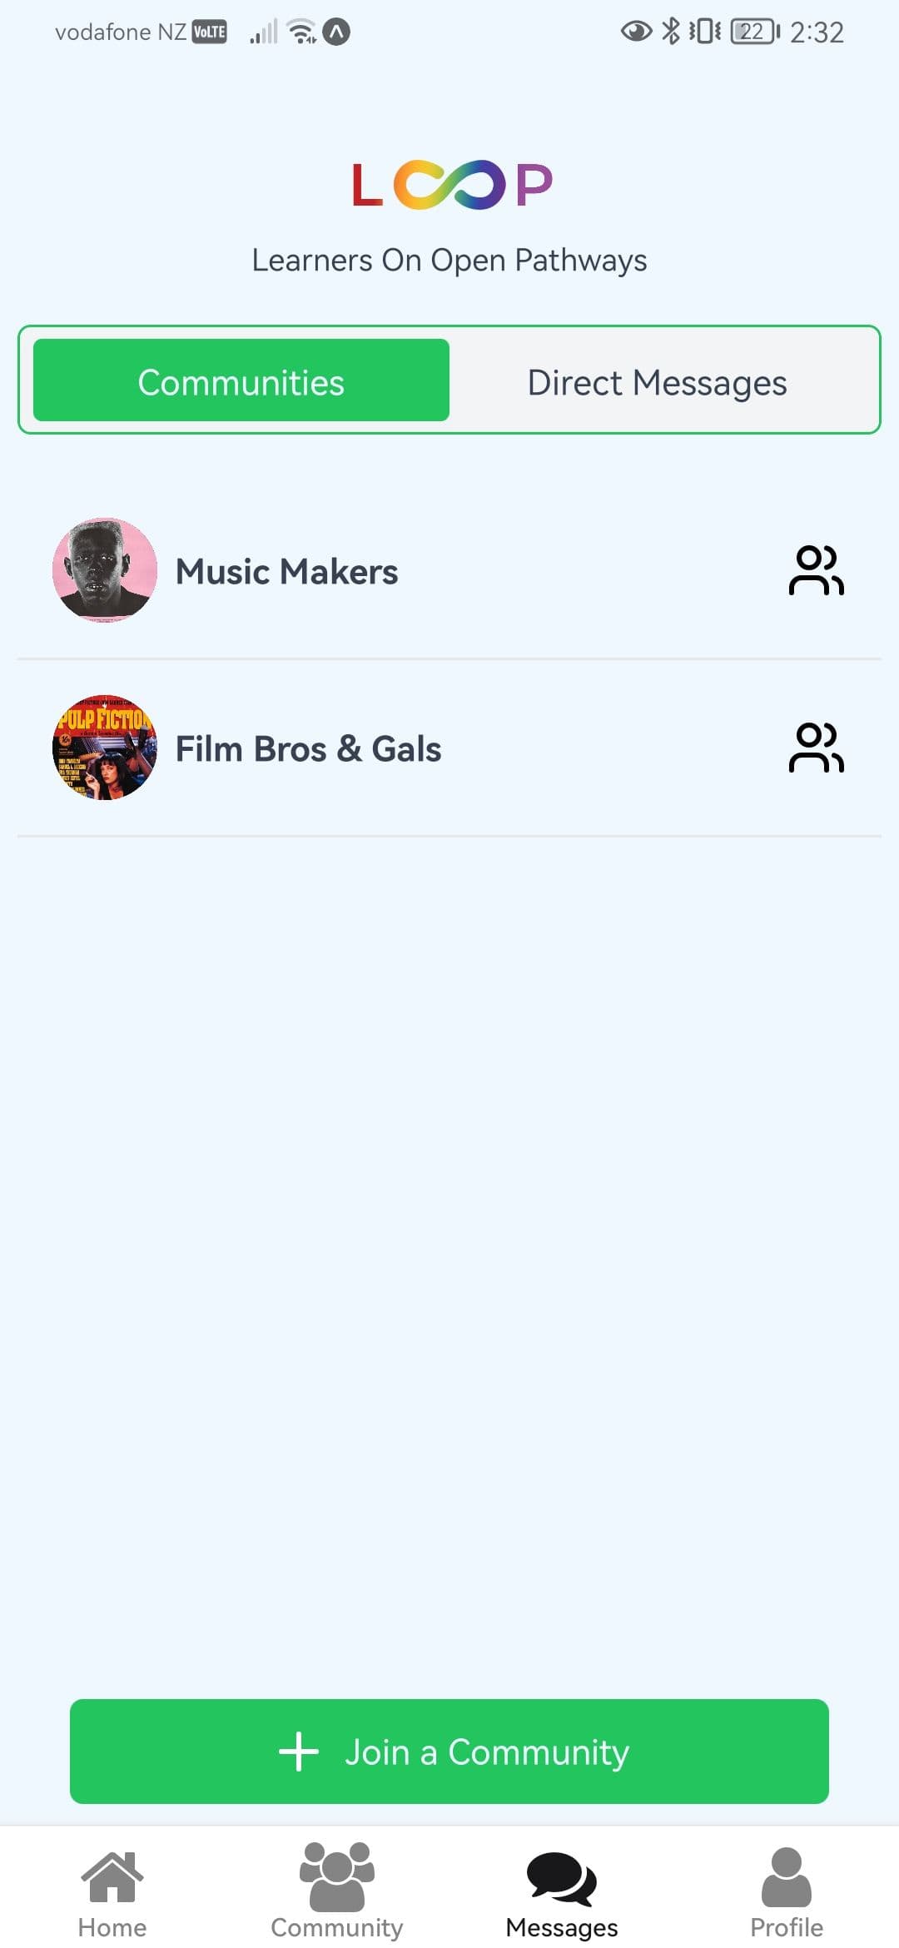The width and height of the screenshot is (899, 1948).
Task: Tap the eye comfort status icon
Action: [636, 32]
